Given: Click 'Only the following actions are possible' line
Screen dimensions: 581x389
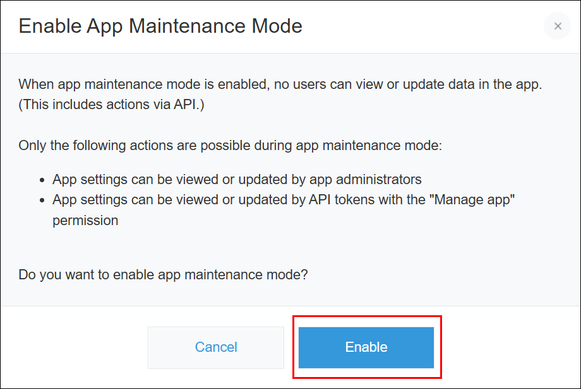Looking at the screenshot, I should [230, 146].
